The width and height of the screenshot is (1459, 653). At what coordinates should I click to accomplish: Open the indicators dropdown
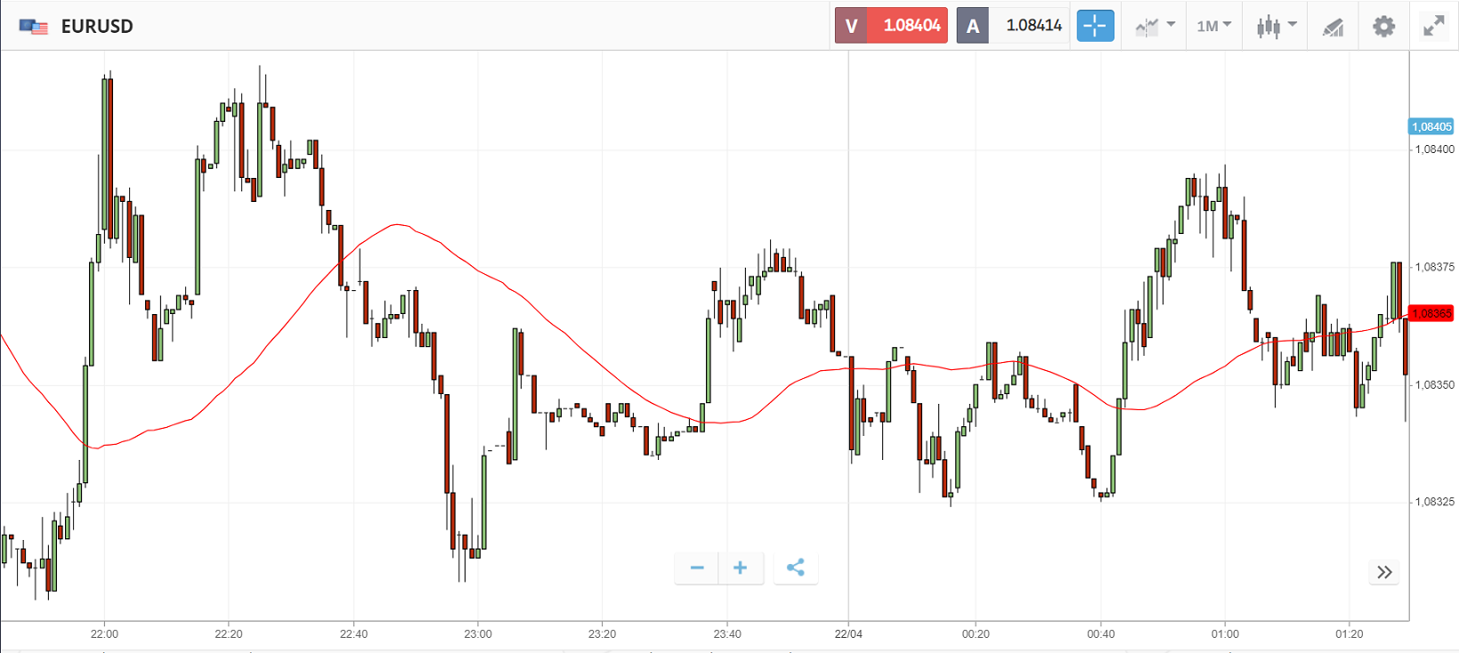pos(1155,26)
